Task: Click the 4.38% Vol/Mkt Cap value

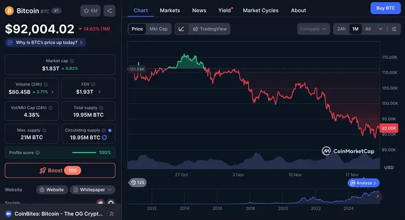Action: [32, 115]
